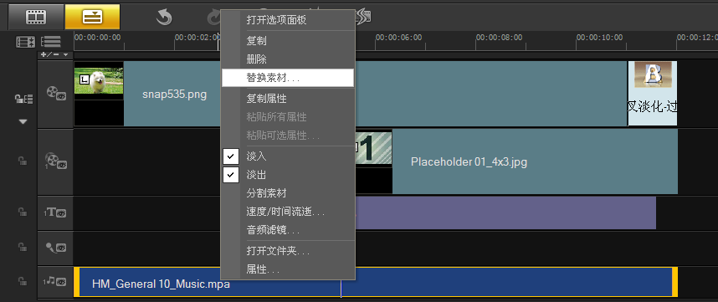Toggle the 淡入 fade-in checkbox
The image size is (718, 302).
coord(231,156)
